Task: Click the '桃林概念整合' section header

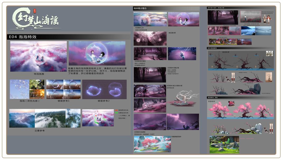Action: 140,8
